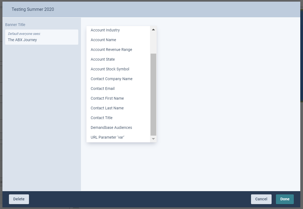The height and width of the screenshot is (209, 303).
Task: Select Contact Last Name entry
Action: point(107,108)
